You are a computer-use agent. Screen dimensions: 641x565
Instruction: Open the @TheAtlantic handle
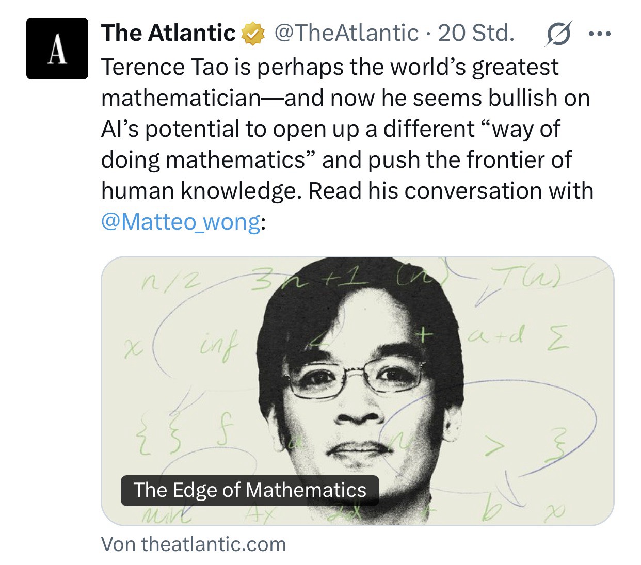(346, 33)
